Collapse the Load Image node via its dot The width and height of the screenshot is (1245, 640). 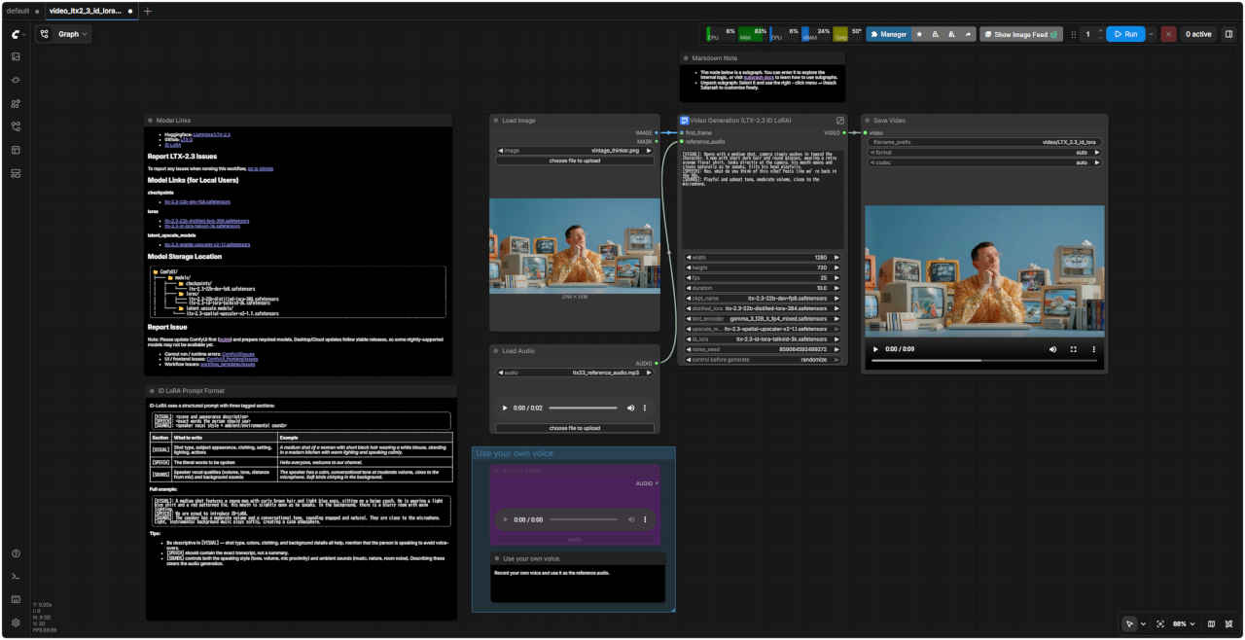click(496, 121)
